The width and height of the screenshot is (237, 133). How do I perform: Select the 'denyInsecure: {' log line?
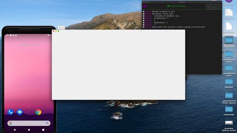[x=160, y=23]
